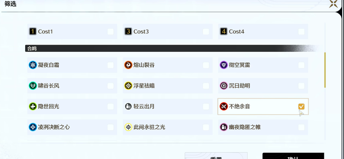Enable the Cost1 filter checkbox

click(x=110, y=31)
